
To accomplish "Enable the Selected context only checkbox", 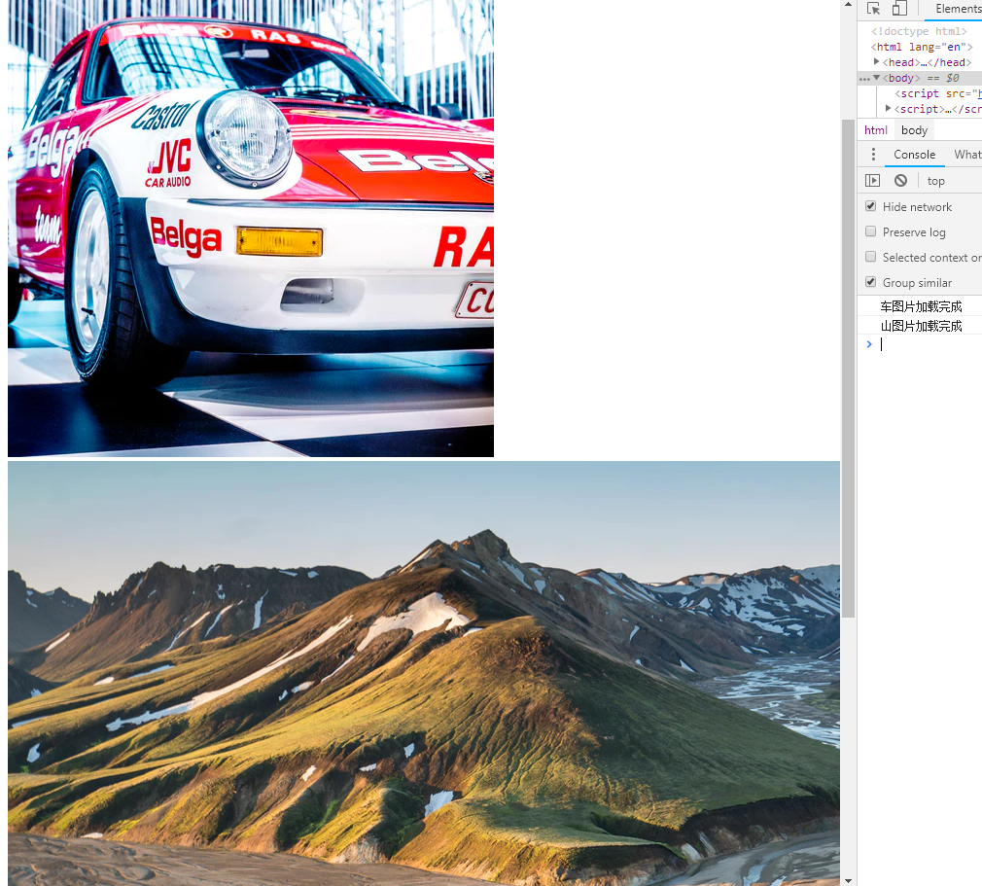I will point(870,257).
